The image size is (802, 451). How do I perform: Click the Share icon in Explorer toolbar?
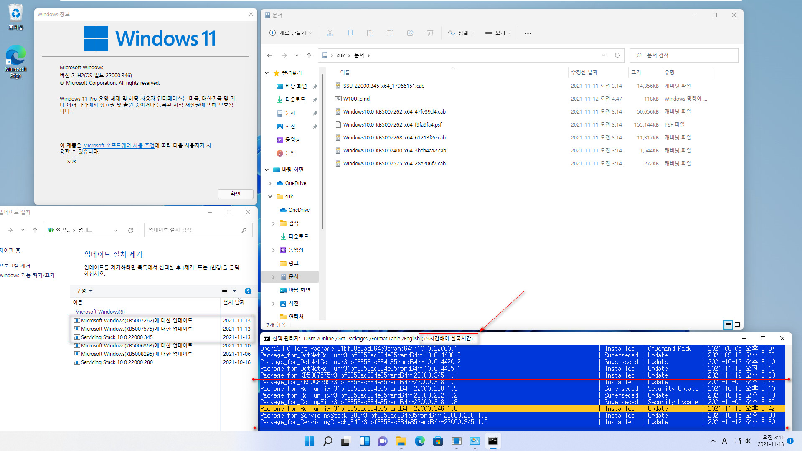[410, 33]
